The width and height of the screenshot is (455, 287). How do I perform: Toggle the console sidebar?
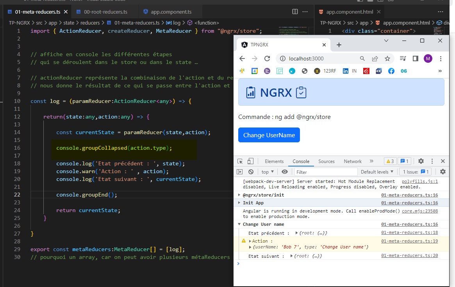point(240,172)
